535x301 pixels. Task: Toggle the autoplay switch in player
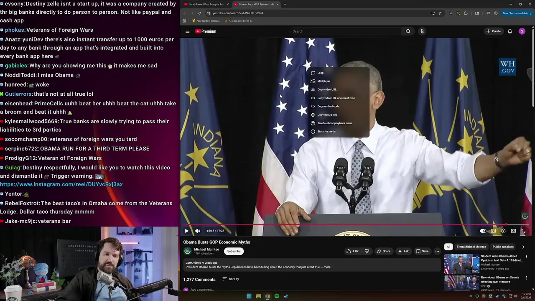[483, 231]
